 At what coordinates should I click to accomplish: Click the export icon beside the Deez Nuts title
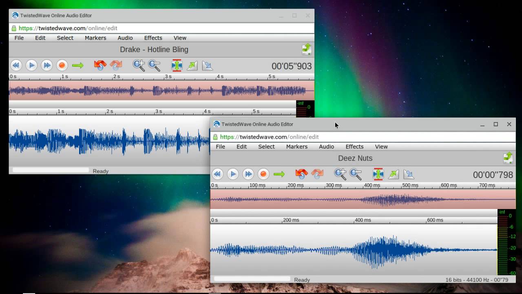pos(508,158)
